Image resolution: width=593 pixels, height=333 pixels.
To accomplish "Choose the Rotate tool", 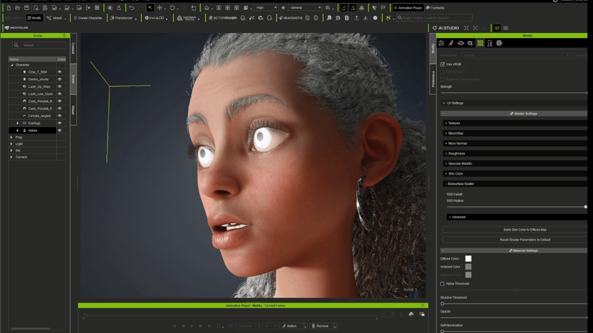I will coord(172,8).
